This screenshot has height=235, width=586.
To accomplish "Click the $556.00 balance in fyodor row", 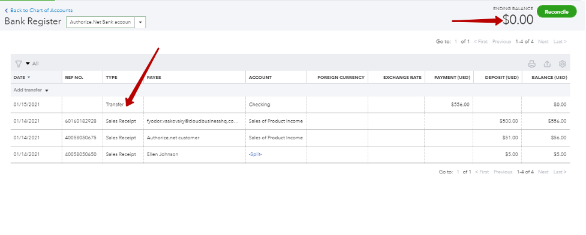I will tap(557, 121).
